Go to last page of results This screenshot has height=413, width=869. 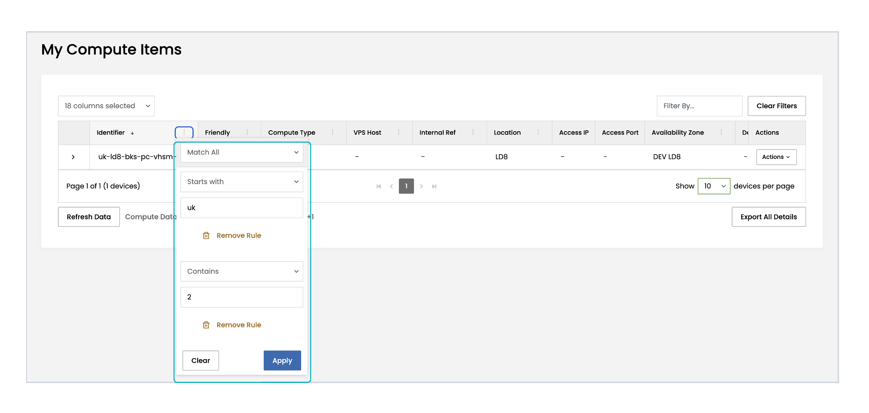click(x=434, y=186)
